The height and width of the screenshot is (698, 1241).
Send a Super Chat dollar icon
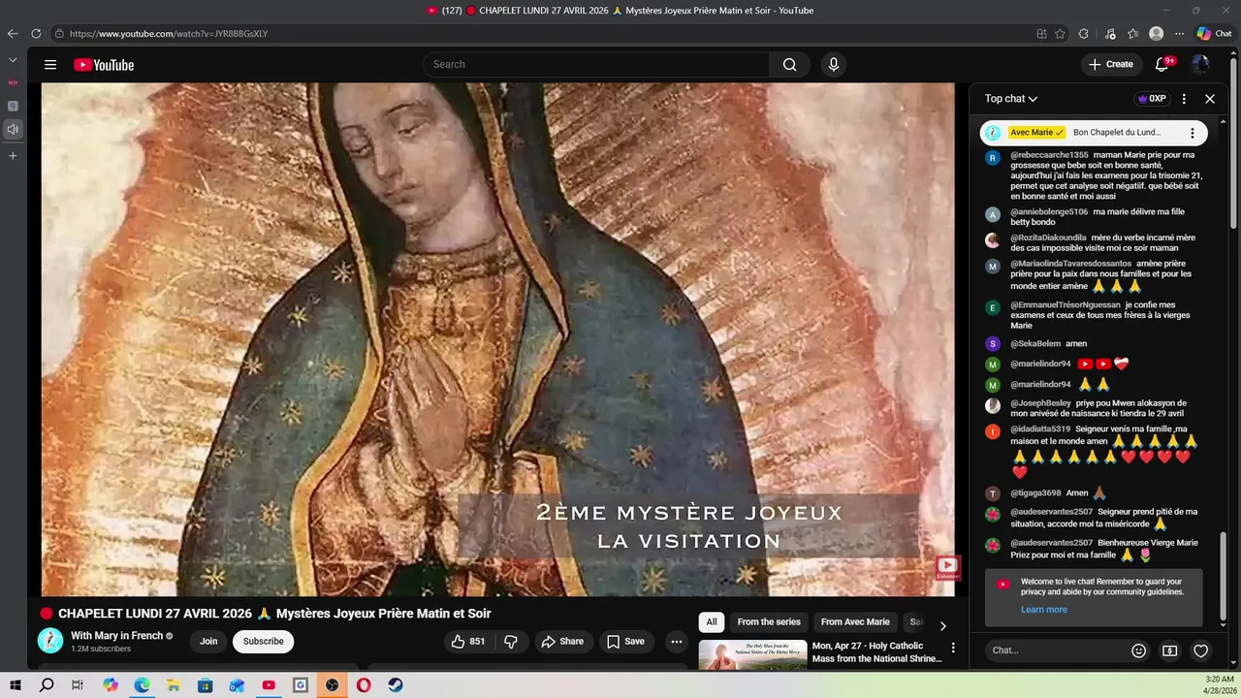click(x=1170, y=650)
